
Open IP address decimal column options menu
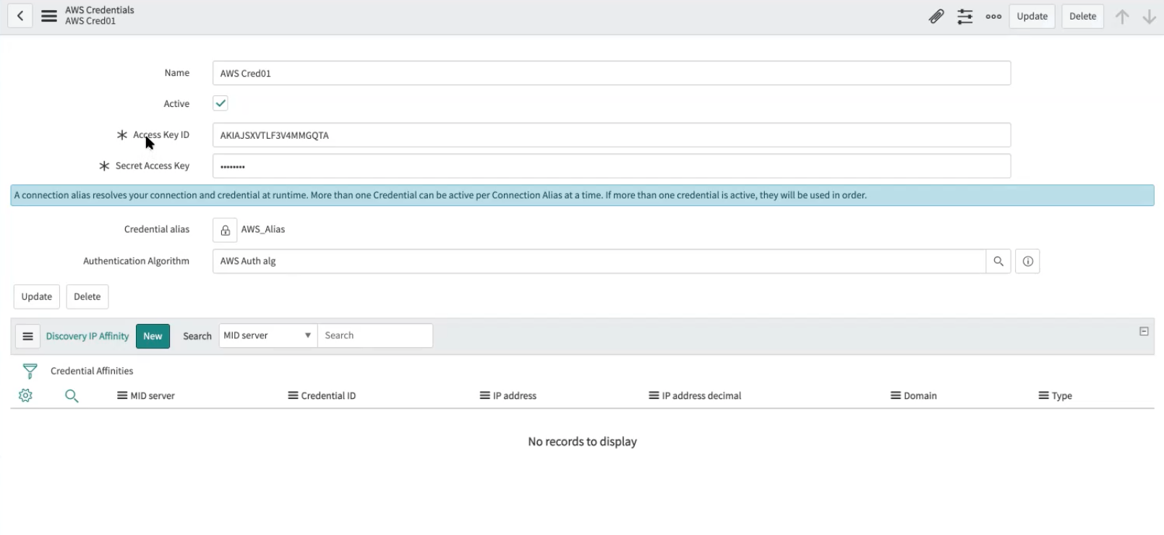654,395
